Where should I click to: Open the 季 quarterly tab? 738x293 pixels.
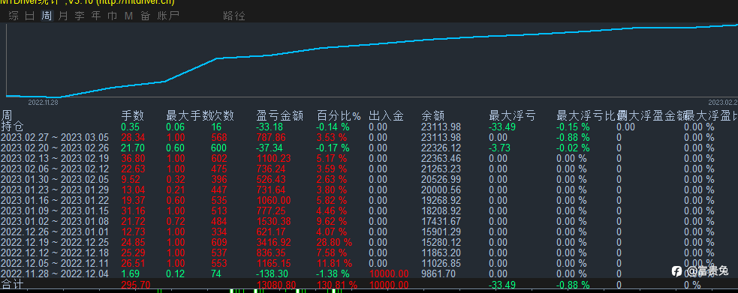pos(80,16)
